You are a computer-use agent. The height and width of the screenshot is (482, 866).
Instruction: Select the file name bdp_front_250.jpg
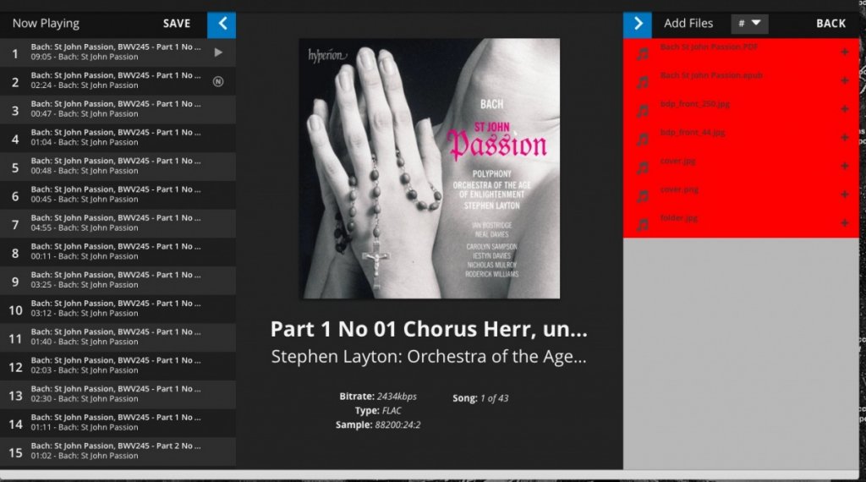click(x=695, y=104)
